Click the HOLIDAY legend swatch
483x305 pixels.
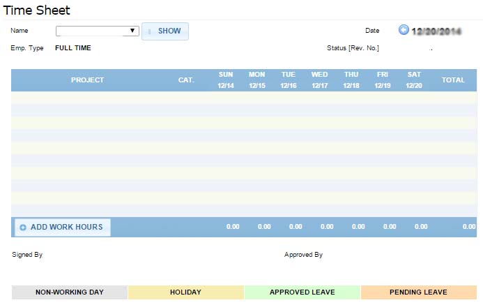pyautogui.click(x=186, y=292)
